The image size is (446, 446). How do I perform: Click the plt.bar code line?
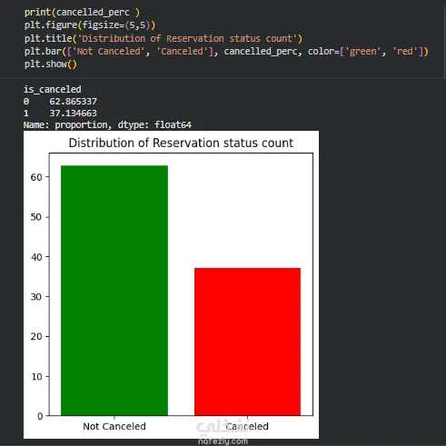tap(226, 51)
